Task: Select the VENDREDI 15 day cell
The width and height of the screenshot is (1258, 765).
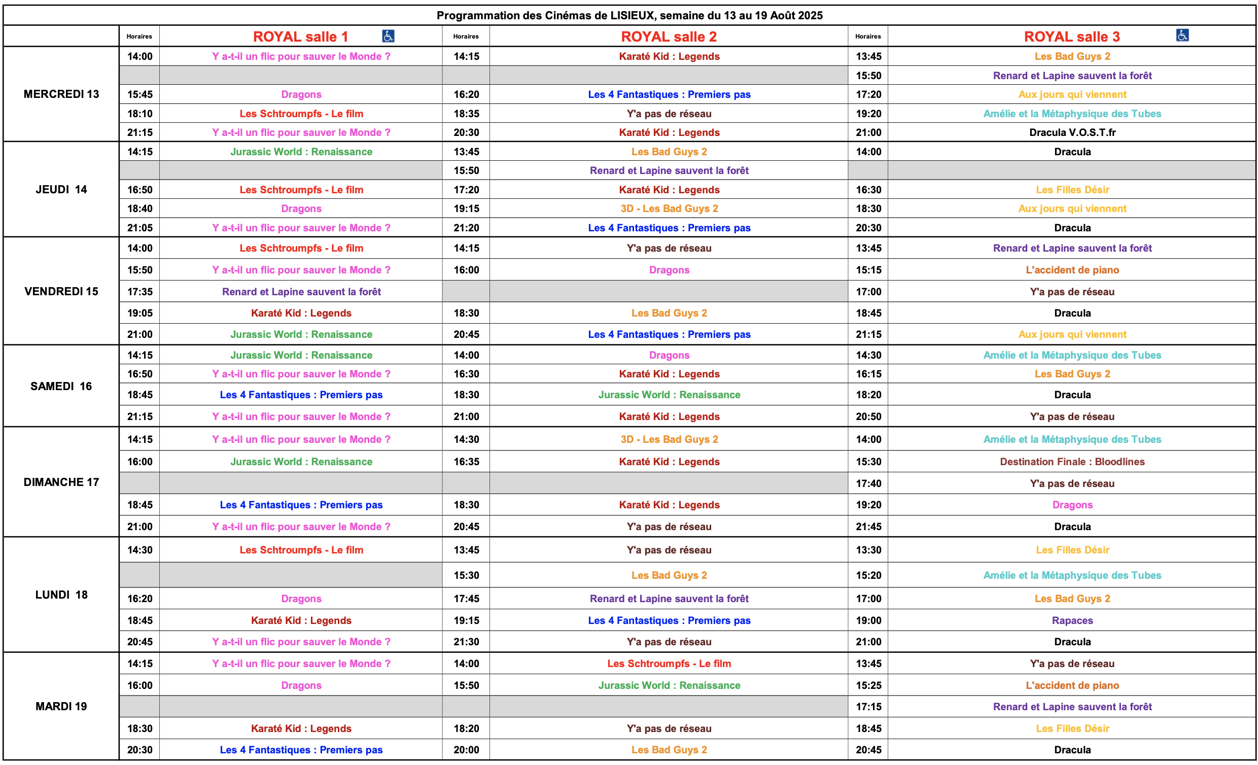Action: tap(61, 291)
